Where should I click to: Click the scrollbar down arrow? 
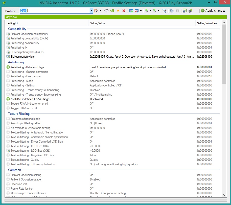click(224, 195)
